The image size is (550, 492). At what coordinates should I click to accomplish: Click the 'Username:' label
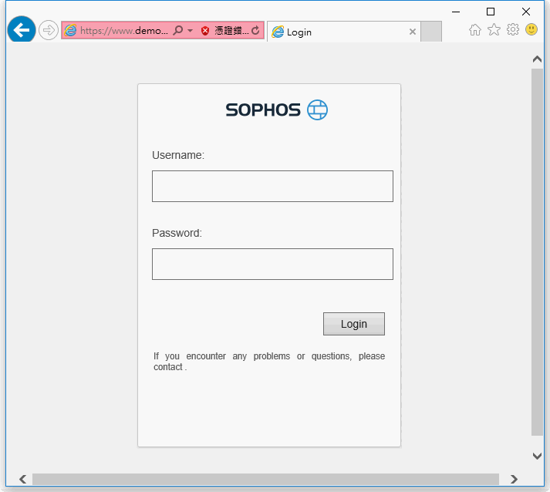click(178, 155)
